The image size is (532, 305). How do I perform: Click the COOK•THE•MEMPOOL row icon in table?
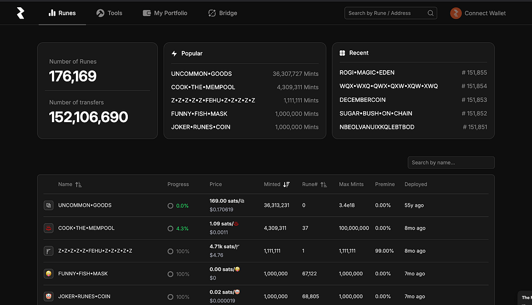point(48,228)
